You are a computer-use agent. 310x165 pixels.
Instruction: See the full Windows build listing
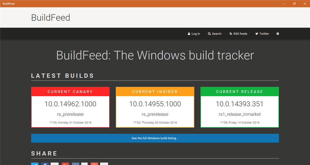(155, 138)
